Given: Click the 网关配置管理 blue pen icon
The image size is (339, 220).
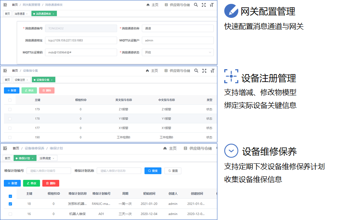Looking at the screenshot, I should tap(231, 11).
